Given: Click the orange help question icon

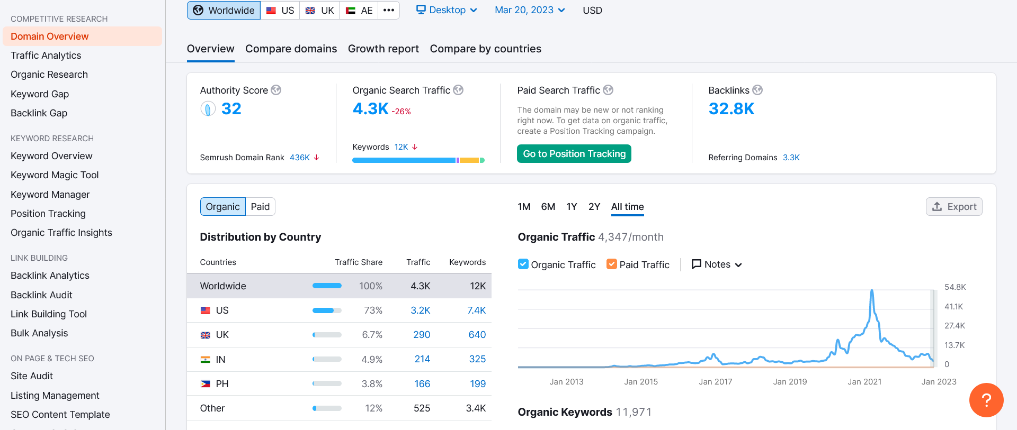Looking at the screenshot, I should (x=986, y=400).
